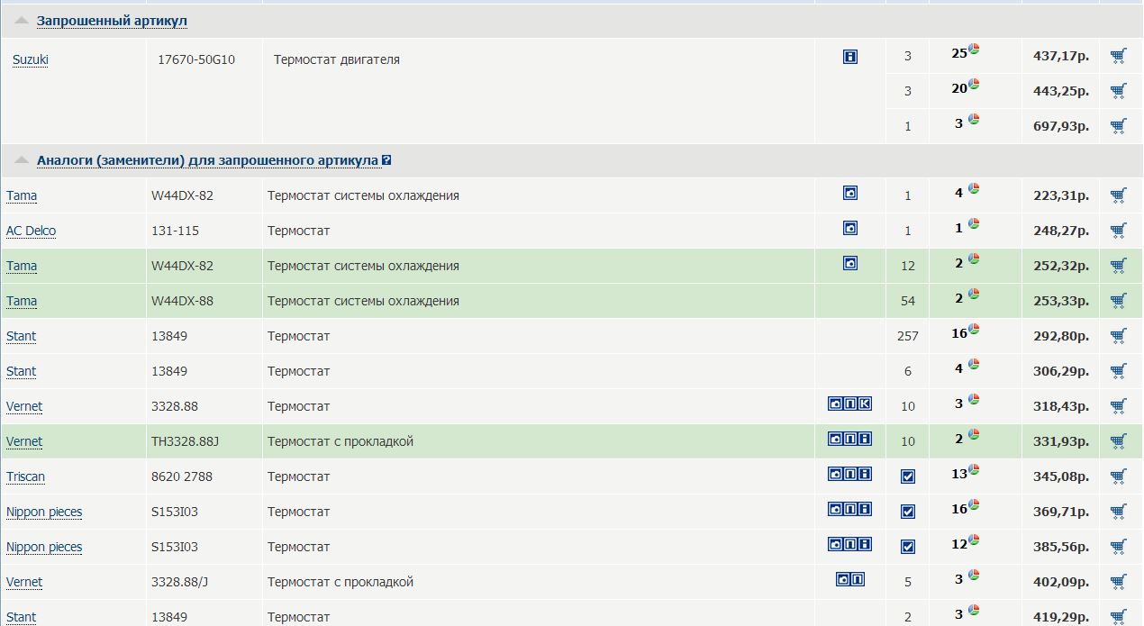
Task: Toggle checkbox in Triscan 8620 2788 row
Action: (908, 476)
